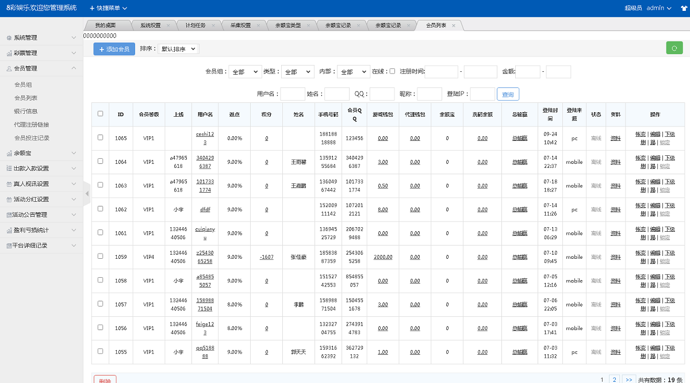Screen dimensions: 690x383
Task: Enable the 在线 online filter checkbox
Action: pyautogui.click(x=392, y=71)
